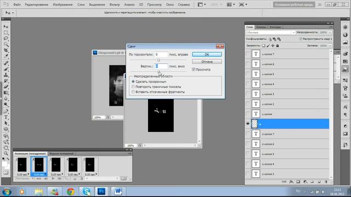Viewport: 351px width, 197px height.
Task: Click the horizontal offset slider handle
Action: (158, 60)
